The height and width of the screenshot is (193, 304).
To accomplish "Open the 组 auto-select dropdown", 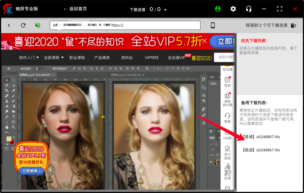I will coord(40,68).
